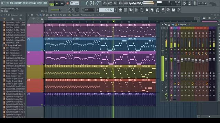
Task: Open the VIEW menu
Action: (25, 3)
